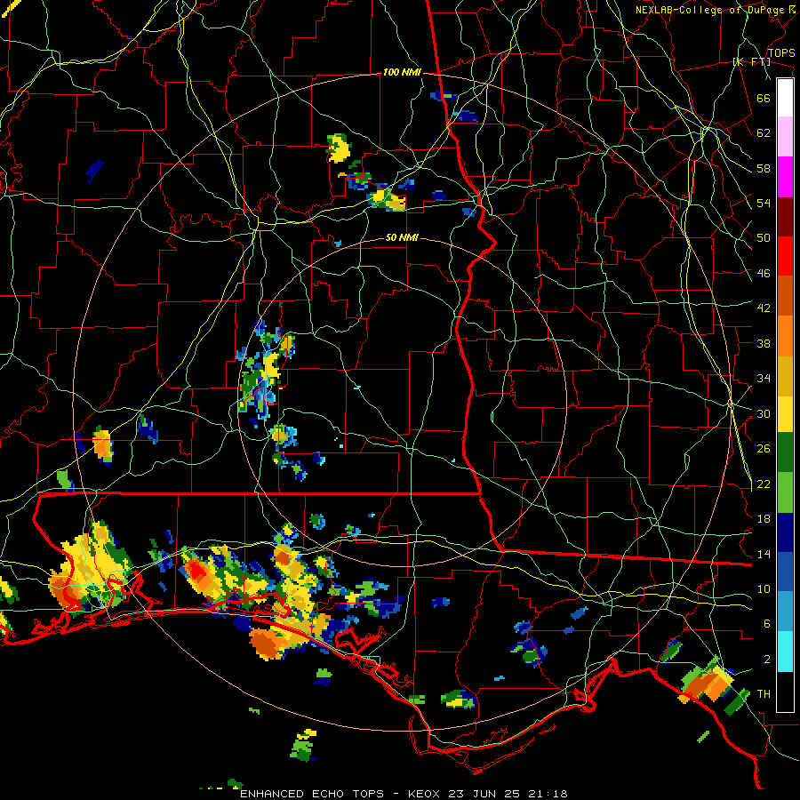Click the 2 value on the legend
This screenshot has height=800, width=800.
click(767, 660)
